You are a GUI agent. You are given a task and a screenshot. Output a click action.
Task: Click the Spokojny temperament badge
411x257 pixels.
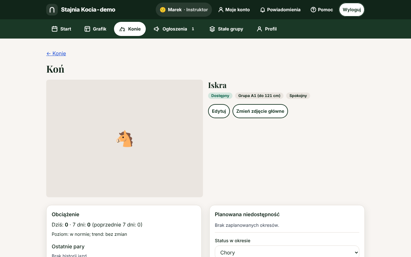298,96
